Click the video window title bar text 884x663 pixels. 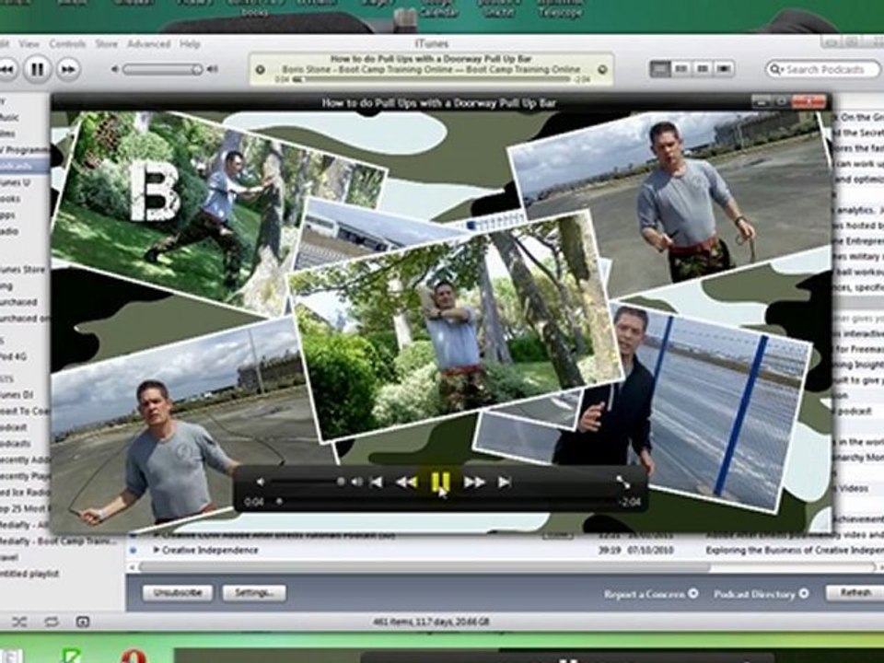tap(438, 102)
